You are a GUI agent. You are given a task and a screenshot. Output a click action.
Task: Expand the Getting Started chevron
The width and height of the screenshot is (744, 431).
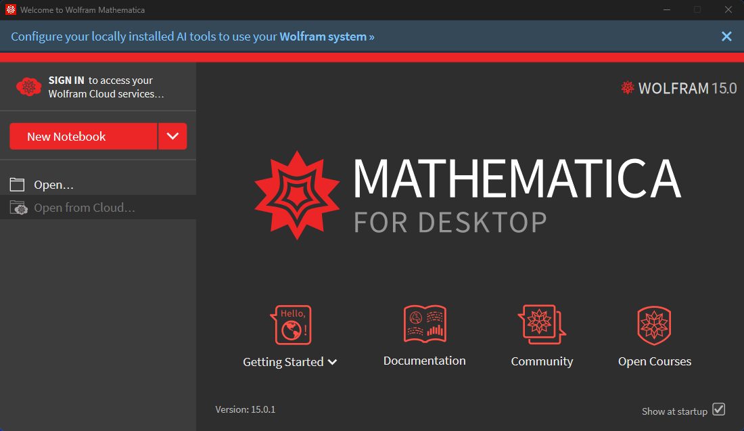click(333, 362)
